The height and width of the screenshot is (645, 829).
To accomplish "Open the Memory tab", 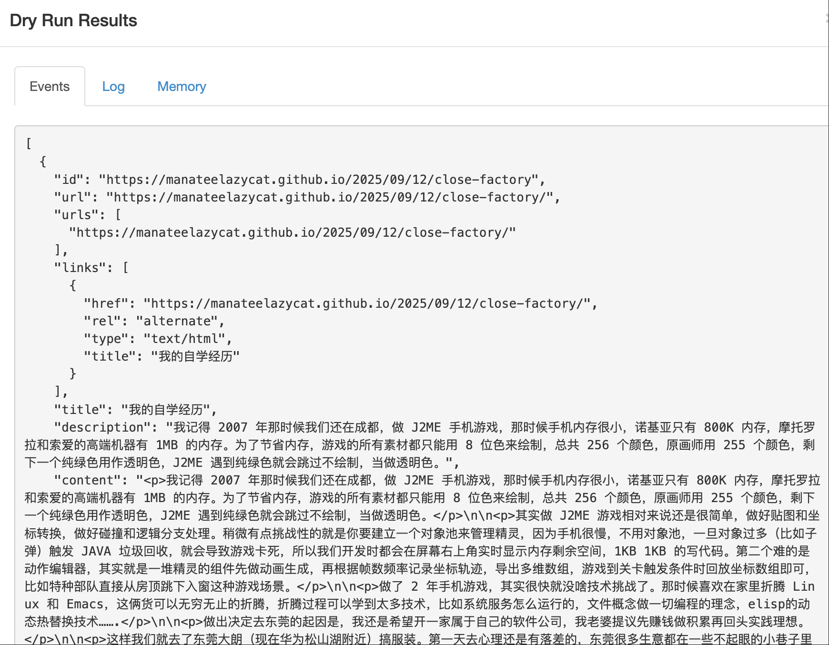I will [182, 86].
